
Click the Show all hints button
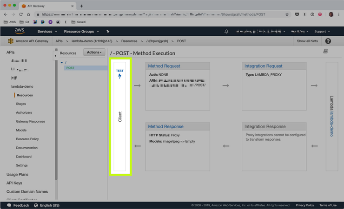(x=307, y=41)
